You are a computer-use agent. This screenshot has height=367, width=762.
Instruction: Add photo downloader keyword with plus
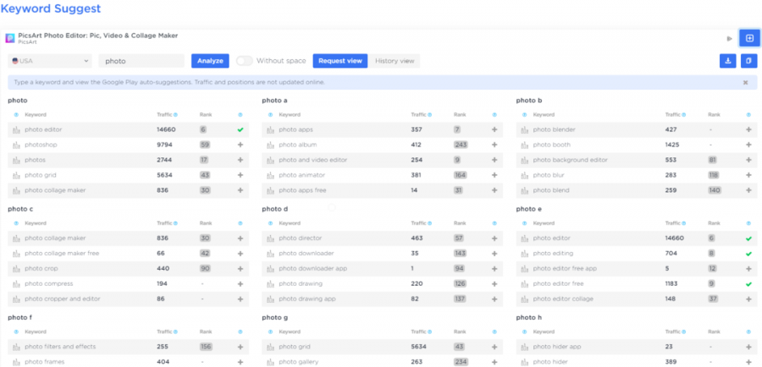(494, 254)
